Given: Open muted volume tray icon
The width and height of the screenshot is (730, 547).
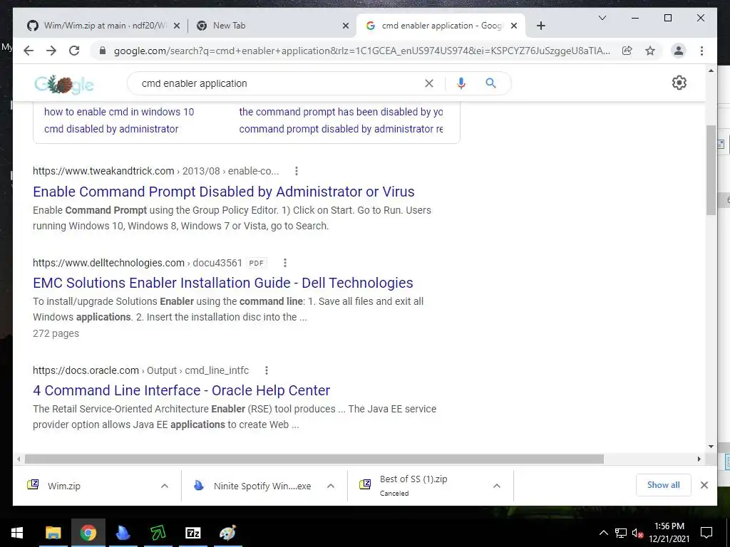Looking at the screenshot, I should coord(637,533).
